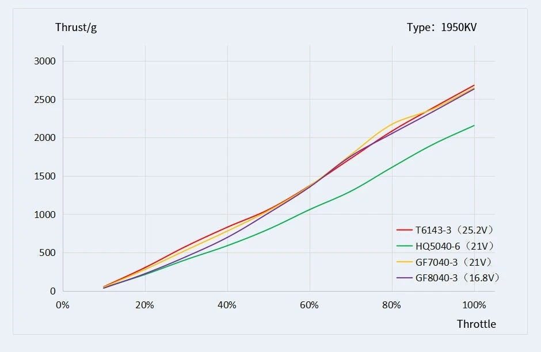Click the Throttle axis title

(476, 324)
